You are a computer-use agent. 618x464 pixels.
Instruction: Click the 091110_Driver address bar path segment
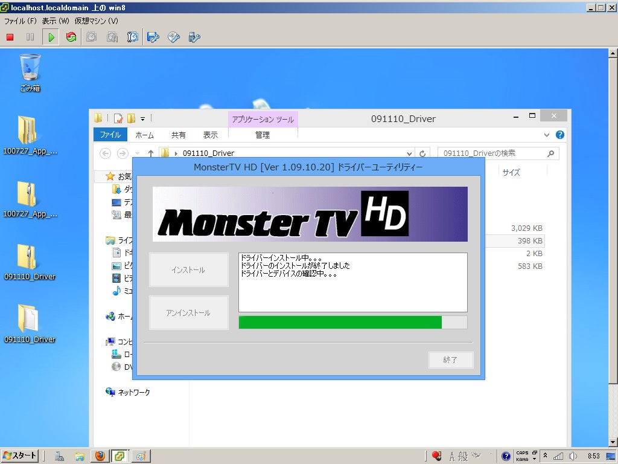(x=208, y=153)
